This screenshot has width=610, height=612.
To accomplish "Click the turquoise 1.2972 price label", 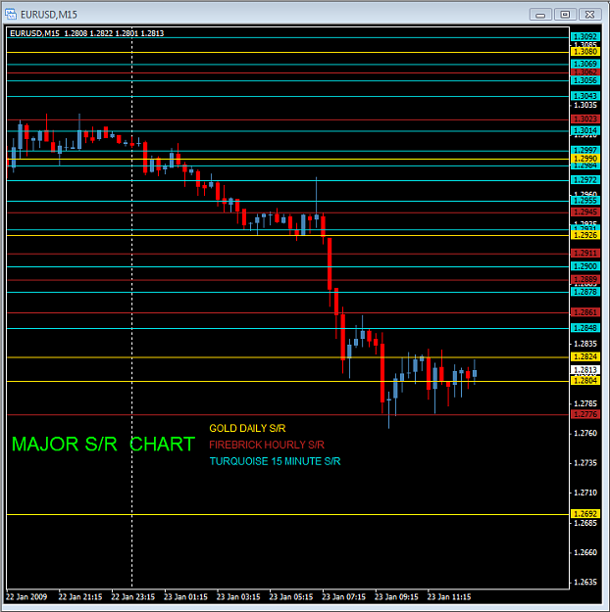I will [x=585, y=180].
